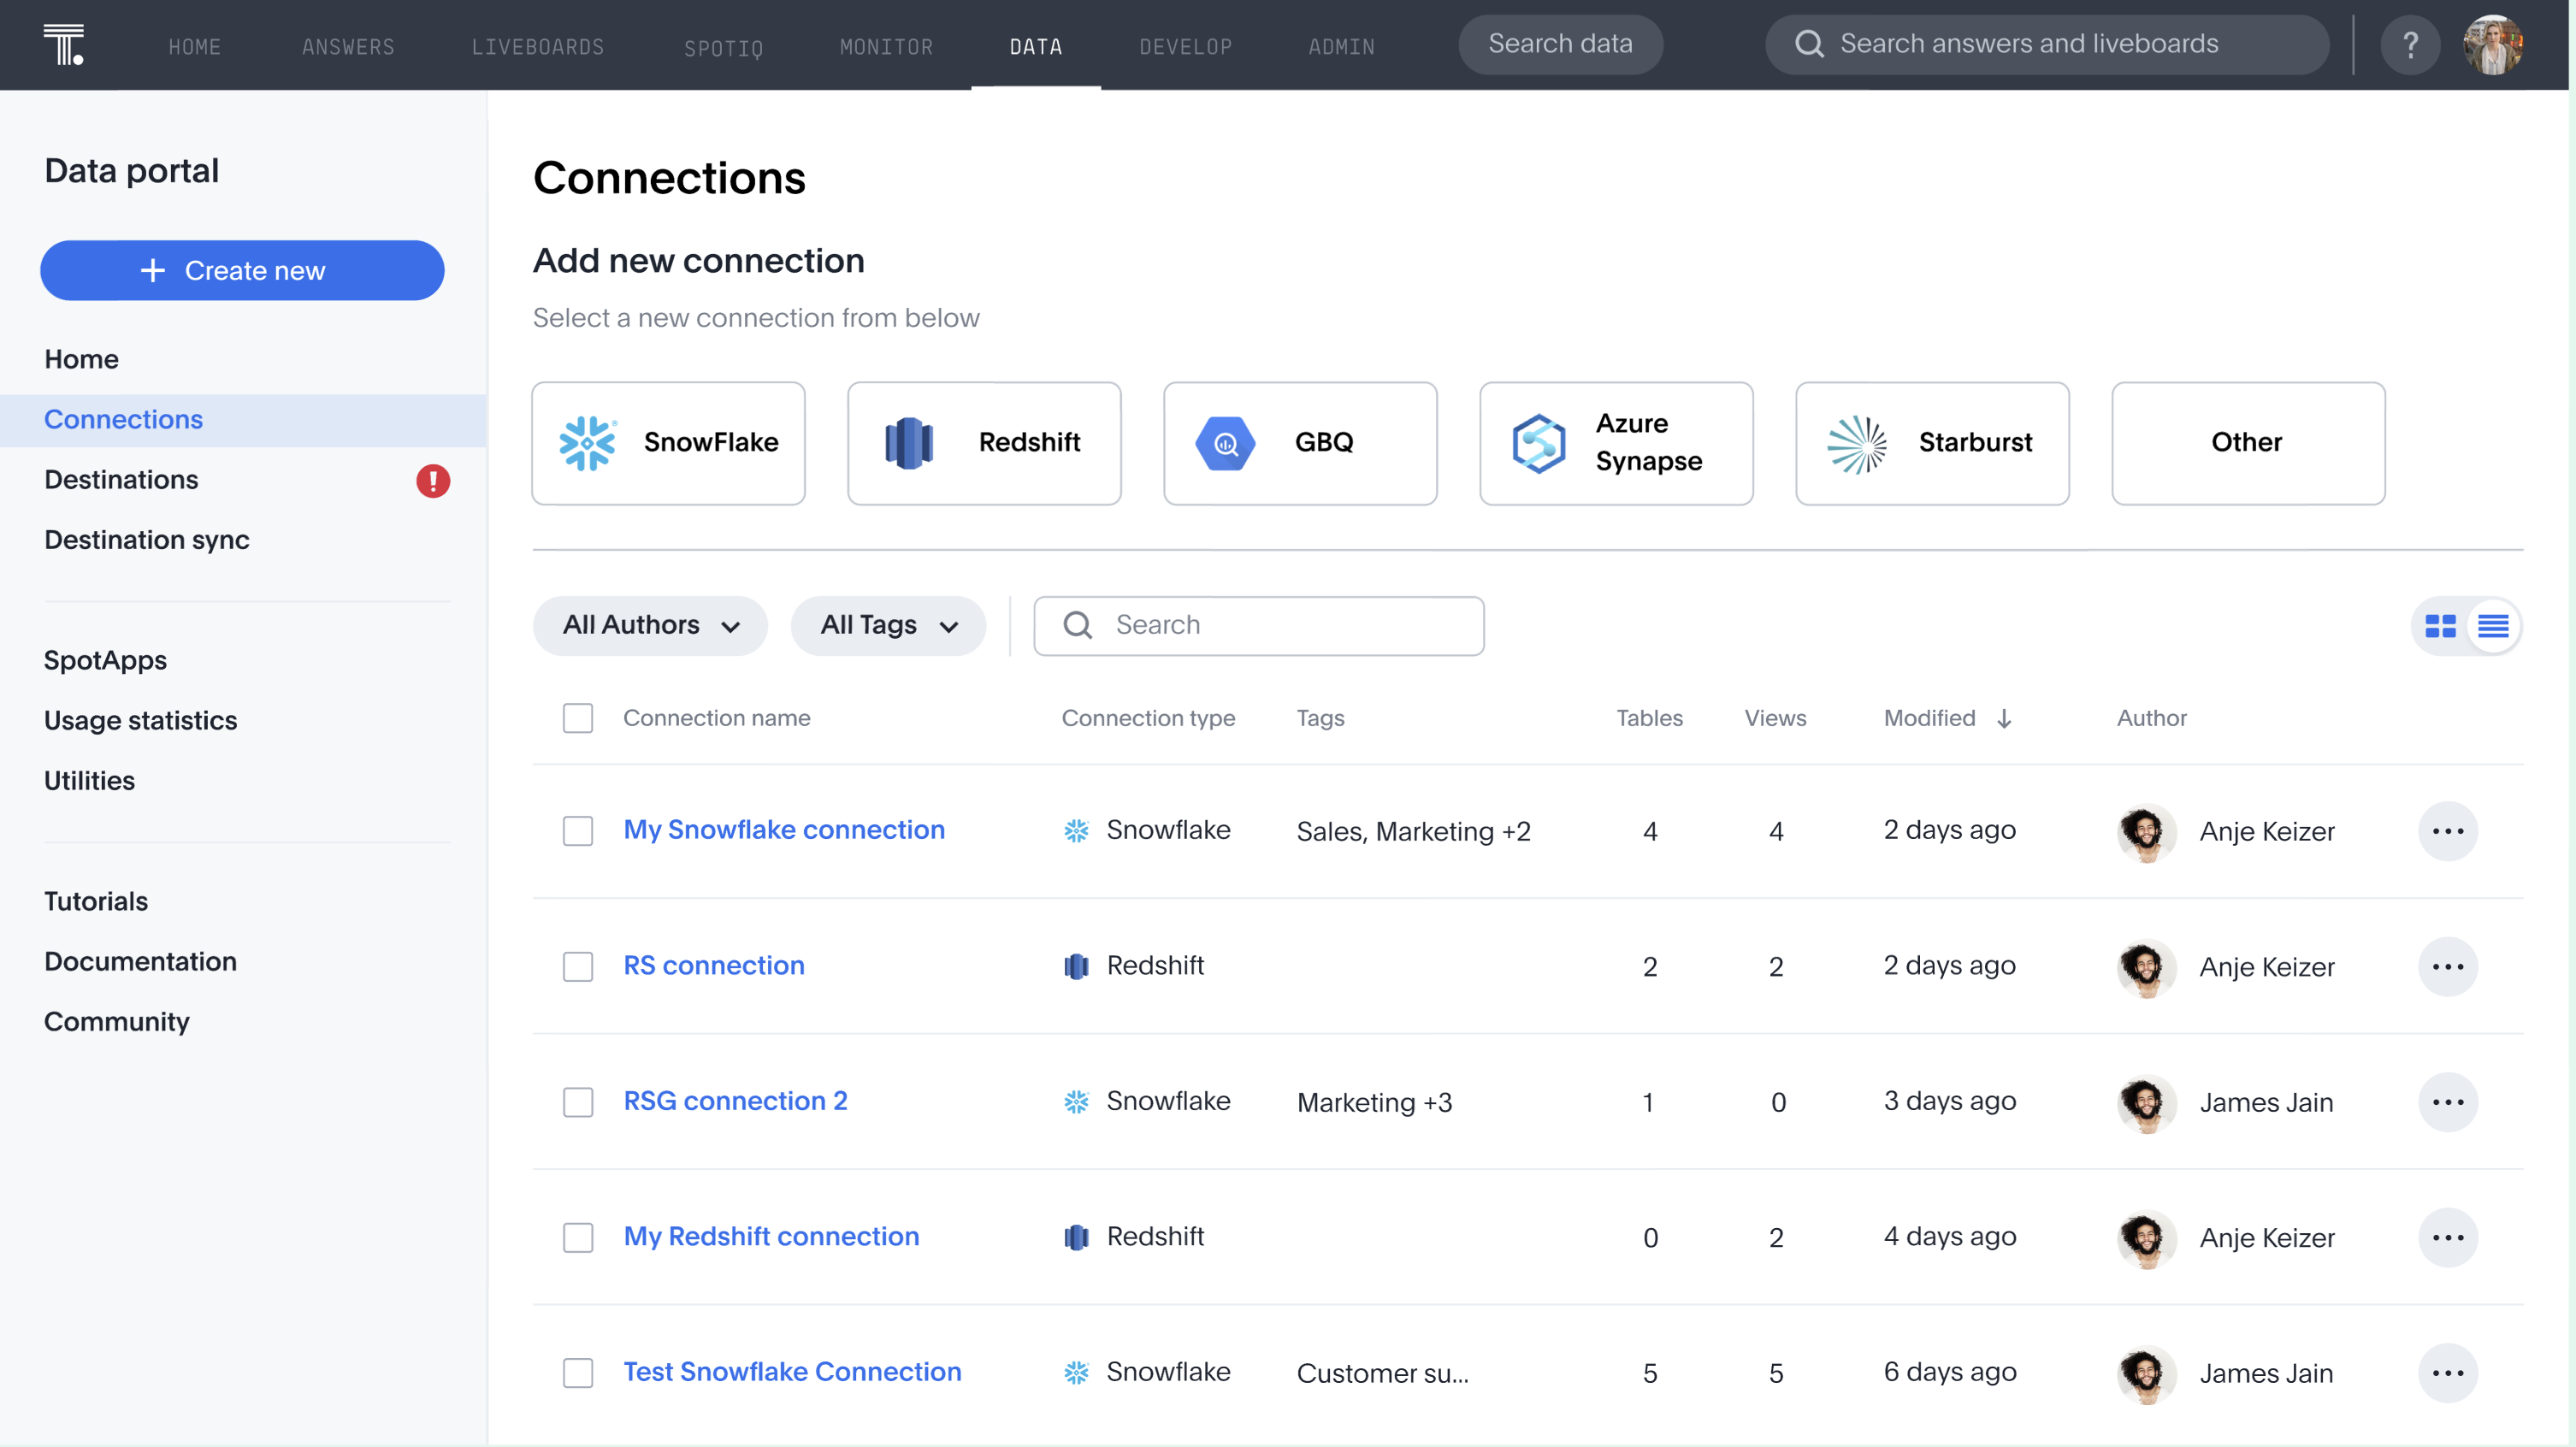Open SpotApps in the sidebar
2576x1447 pixels.
point(105,661)
